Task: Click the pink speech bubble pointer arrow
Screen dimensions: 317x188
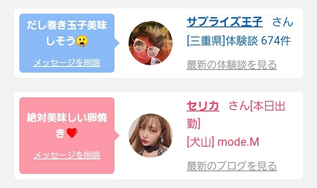Action: (117, 136)
